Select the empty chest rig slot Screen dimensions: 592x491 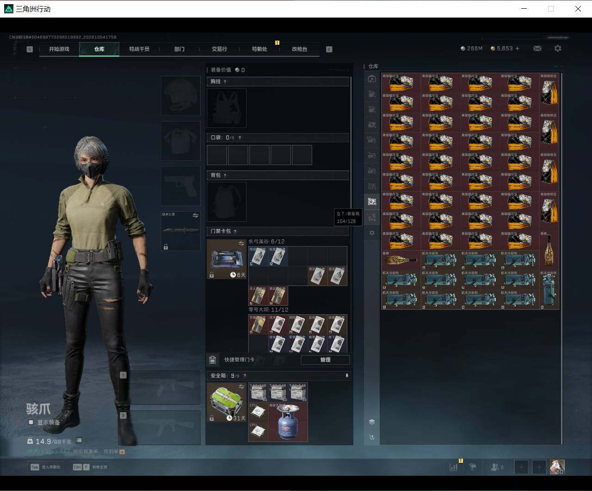226,108
